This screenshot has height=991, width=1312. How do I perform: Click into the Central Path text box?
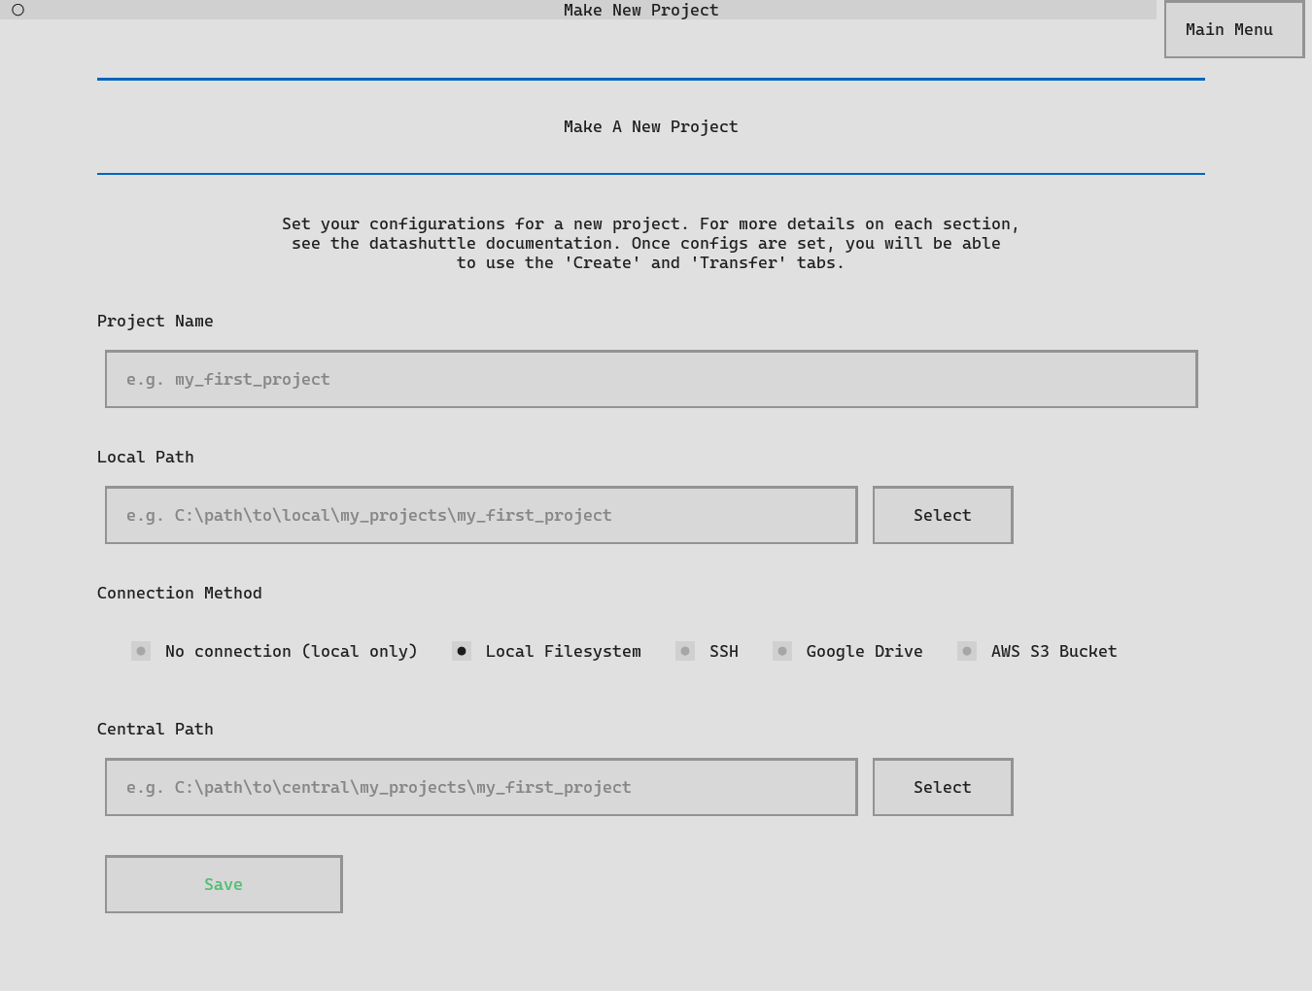click(480, 787)
